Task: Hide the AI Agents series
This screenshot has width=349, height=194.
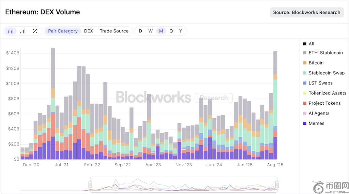Action: click(319, 113)
